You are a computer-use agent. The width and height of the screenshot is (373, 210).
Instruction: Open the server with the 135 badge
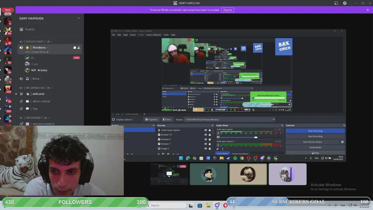(x=8, y=89)
